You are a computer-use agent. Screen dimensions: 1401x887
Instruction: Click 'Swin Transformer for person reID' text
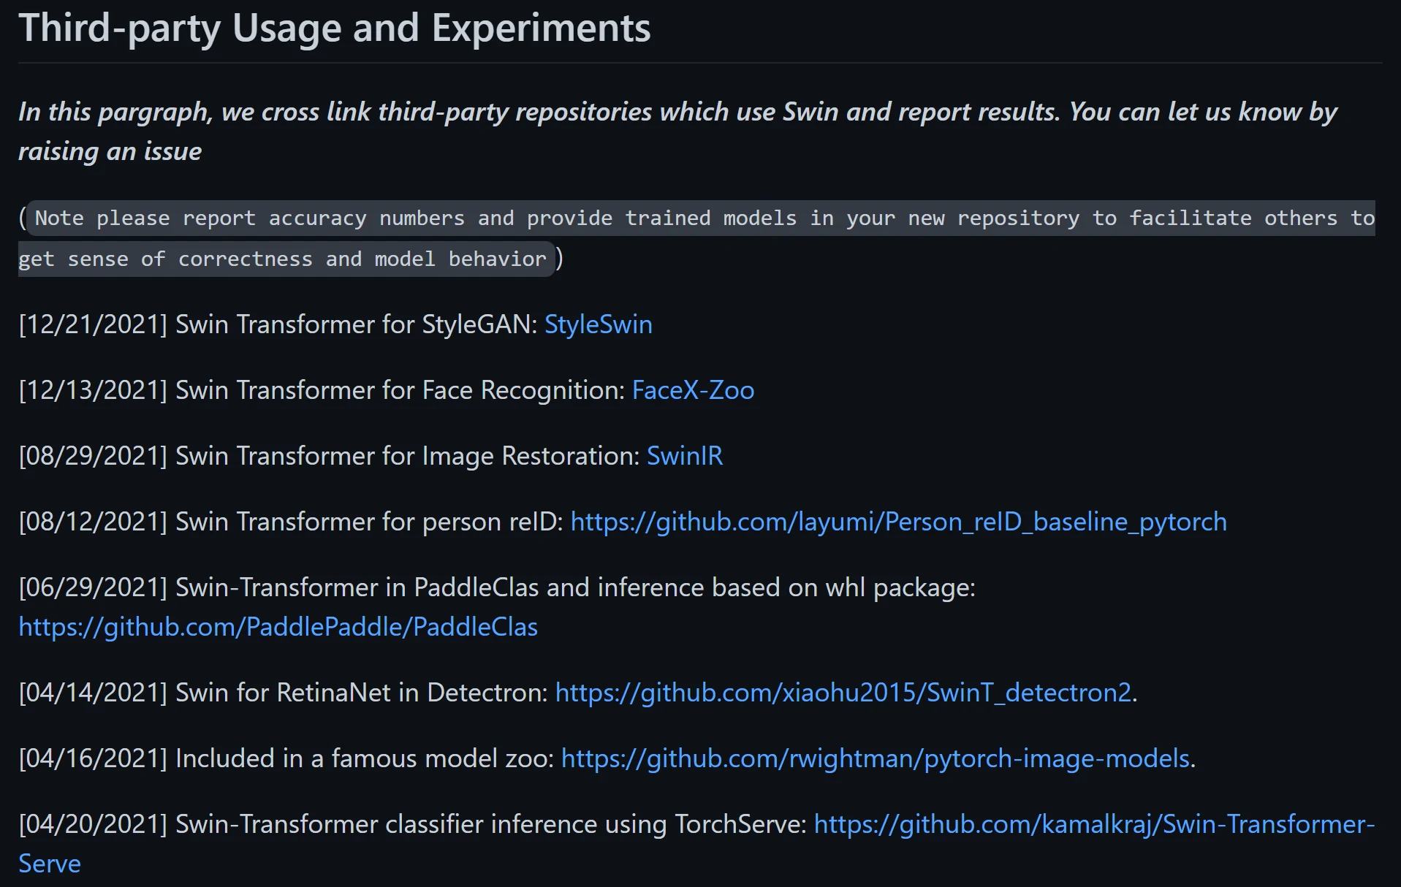point(369,522)
